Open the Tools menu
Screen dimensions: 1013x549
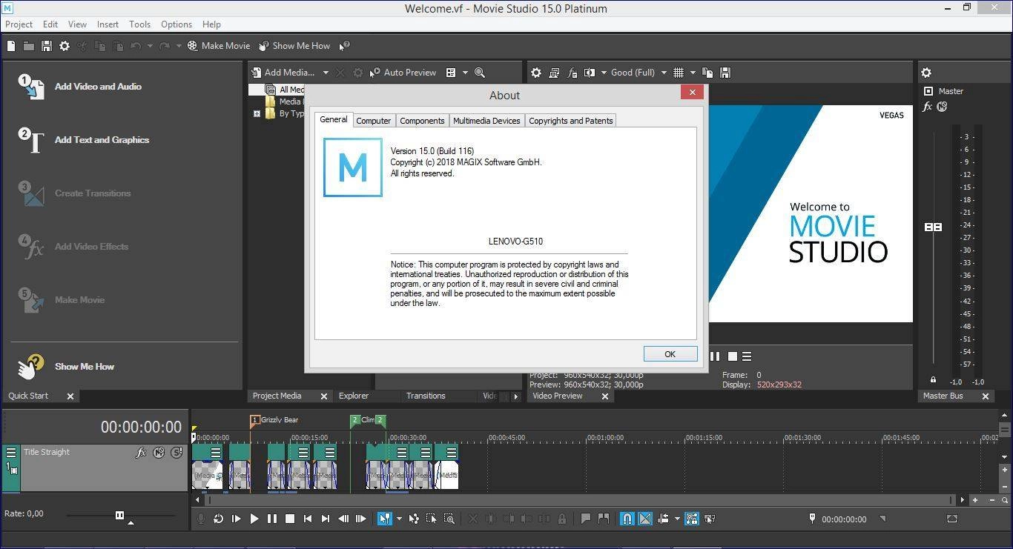[x=139, y=24]
